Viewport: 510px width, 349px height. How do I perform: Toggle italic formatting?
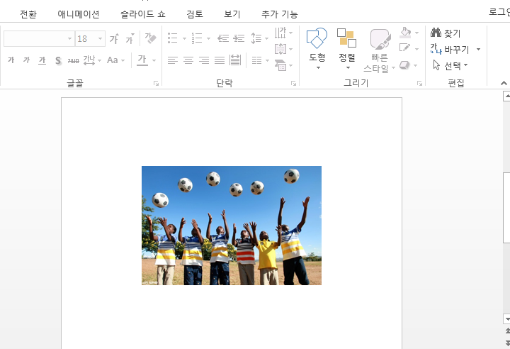(x=26, y=60)
